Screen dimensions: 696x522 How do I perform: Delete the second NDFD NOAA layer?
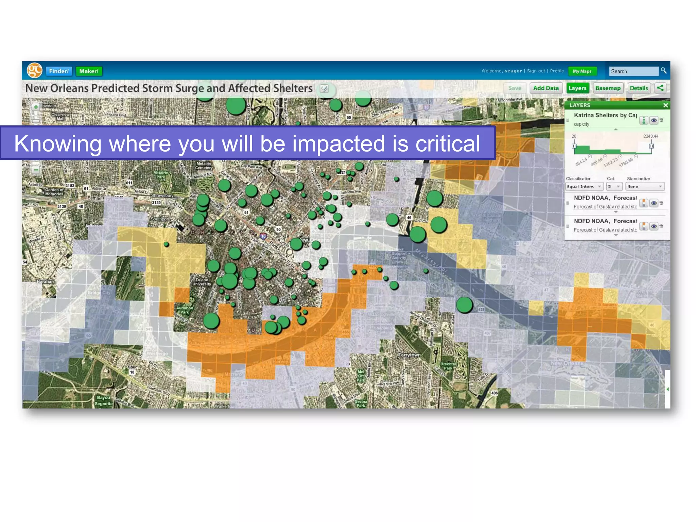(x=661, y=226)
